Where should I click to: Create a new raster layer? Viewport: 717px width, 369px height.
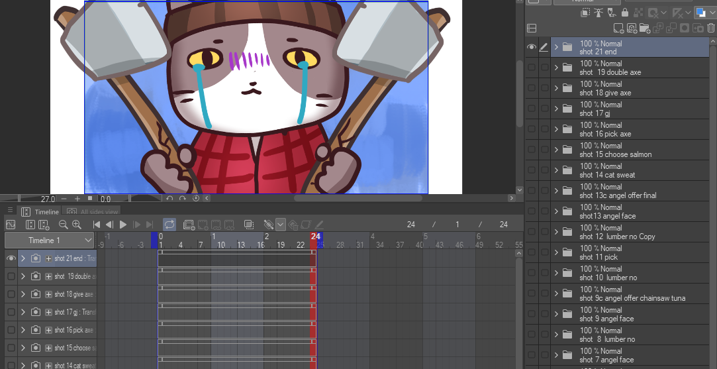click(x=618, y=28)
